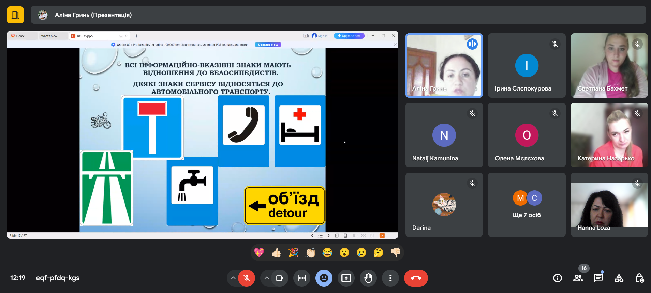Screen dimensions: 651x293
Task: Leave the call
Action: pos(416,278)
